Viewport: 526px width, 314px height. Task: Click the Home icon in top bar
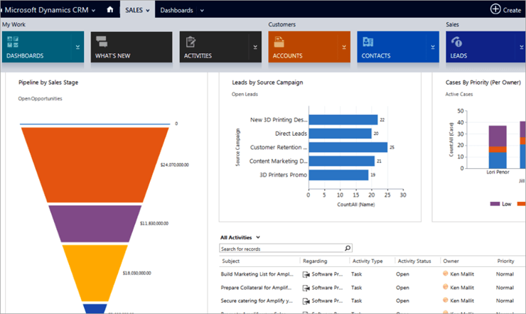(109, 10)
